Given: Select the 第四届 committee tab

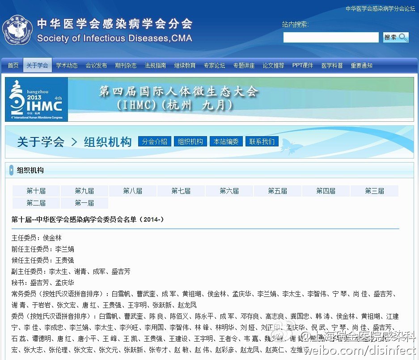Looking at the screenshot, I should tap(326, 191).
